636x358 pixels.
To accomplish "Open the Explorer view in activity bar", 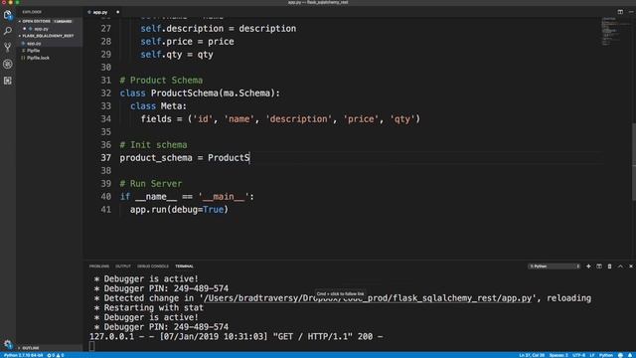I will [x=8, y=15].
